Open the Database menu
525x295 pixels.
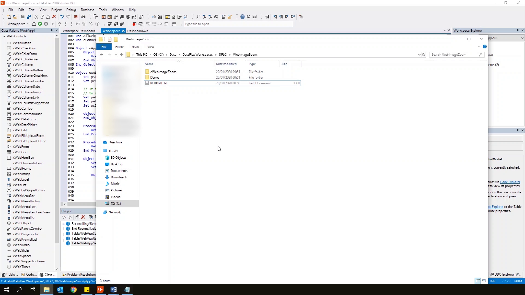pyautogui.click(x=87, y=10)
